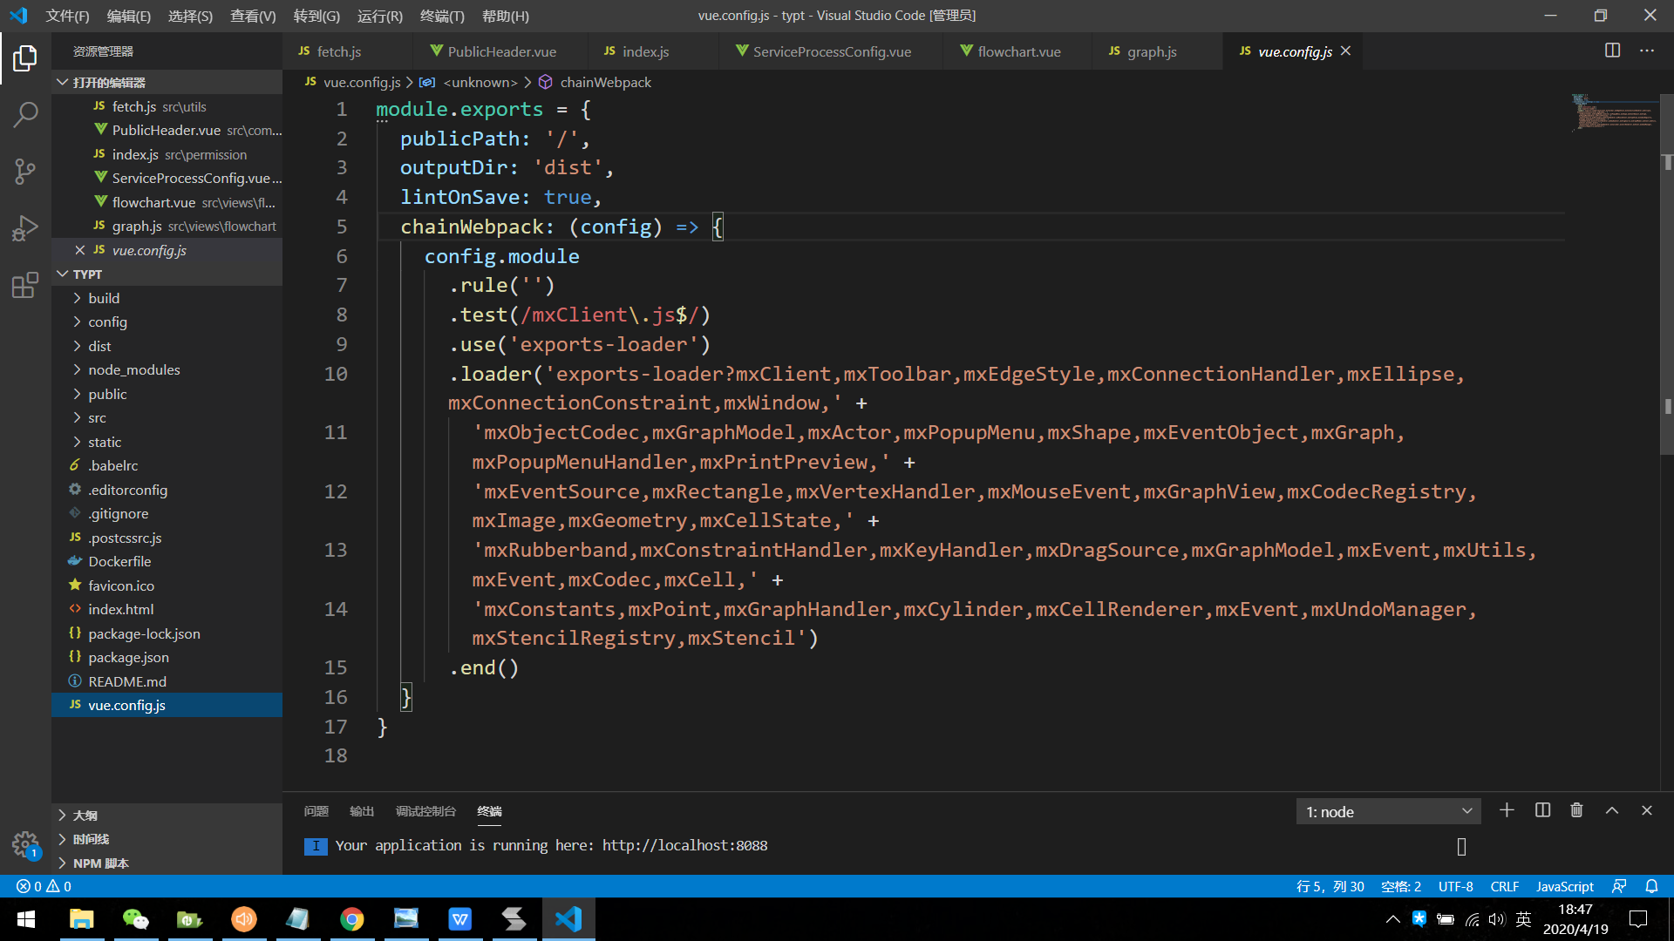Create a new terminal with plus icon

1507,810
